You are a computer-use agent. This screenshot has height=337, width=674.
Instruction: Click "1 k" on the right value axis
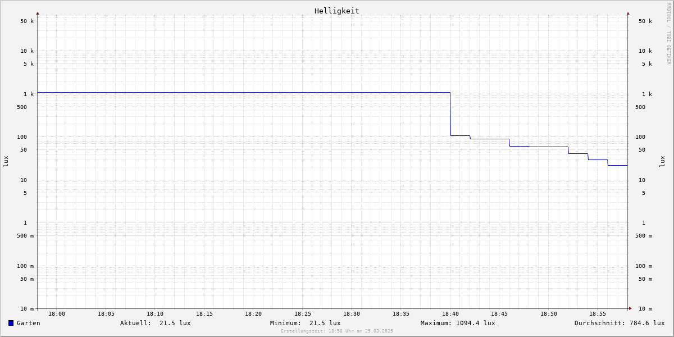647,94
